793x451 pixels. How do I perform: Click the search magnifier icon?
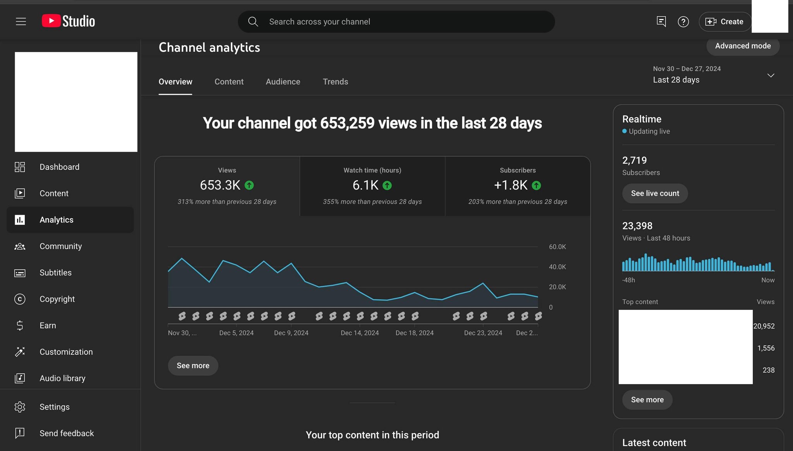[x=253, y=22]
